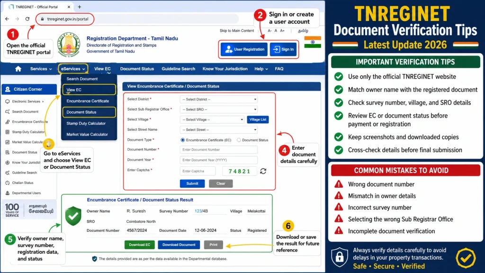Click the Download EC button

(x=140, y=245)
